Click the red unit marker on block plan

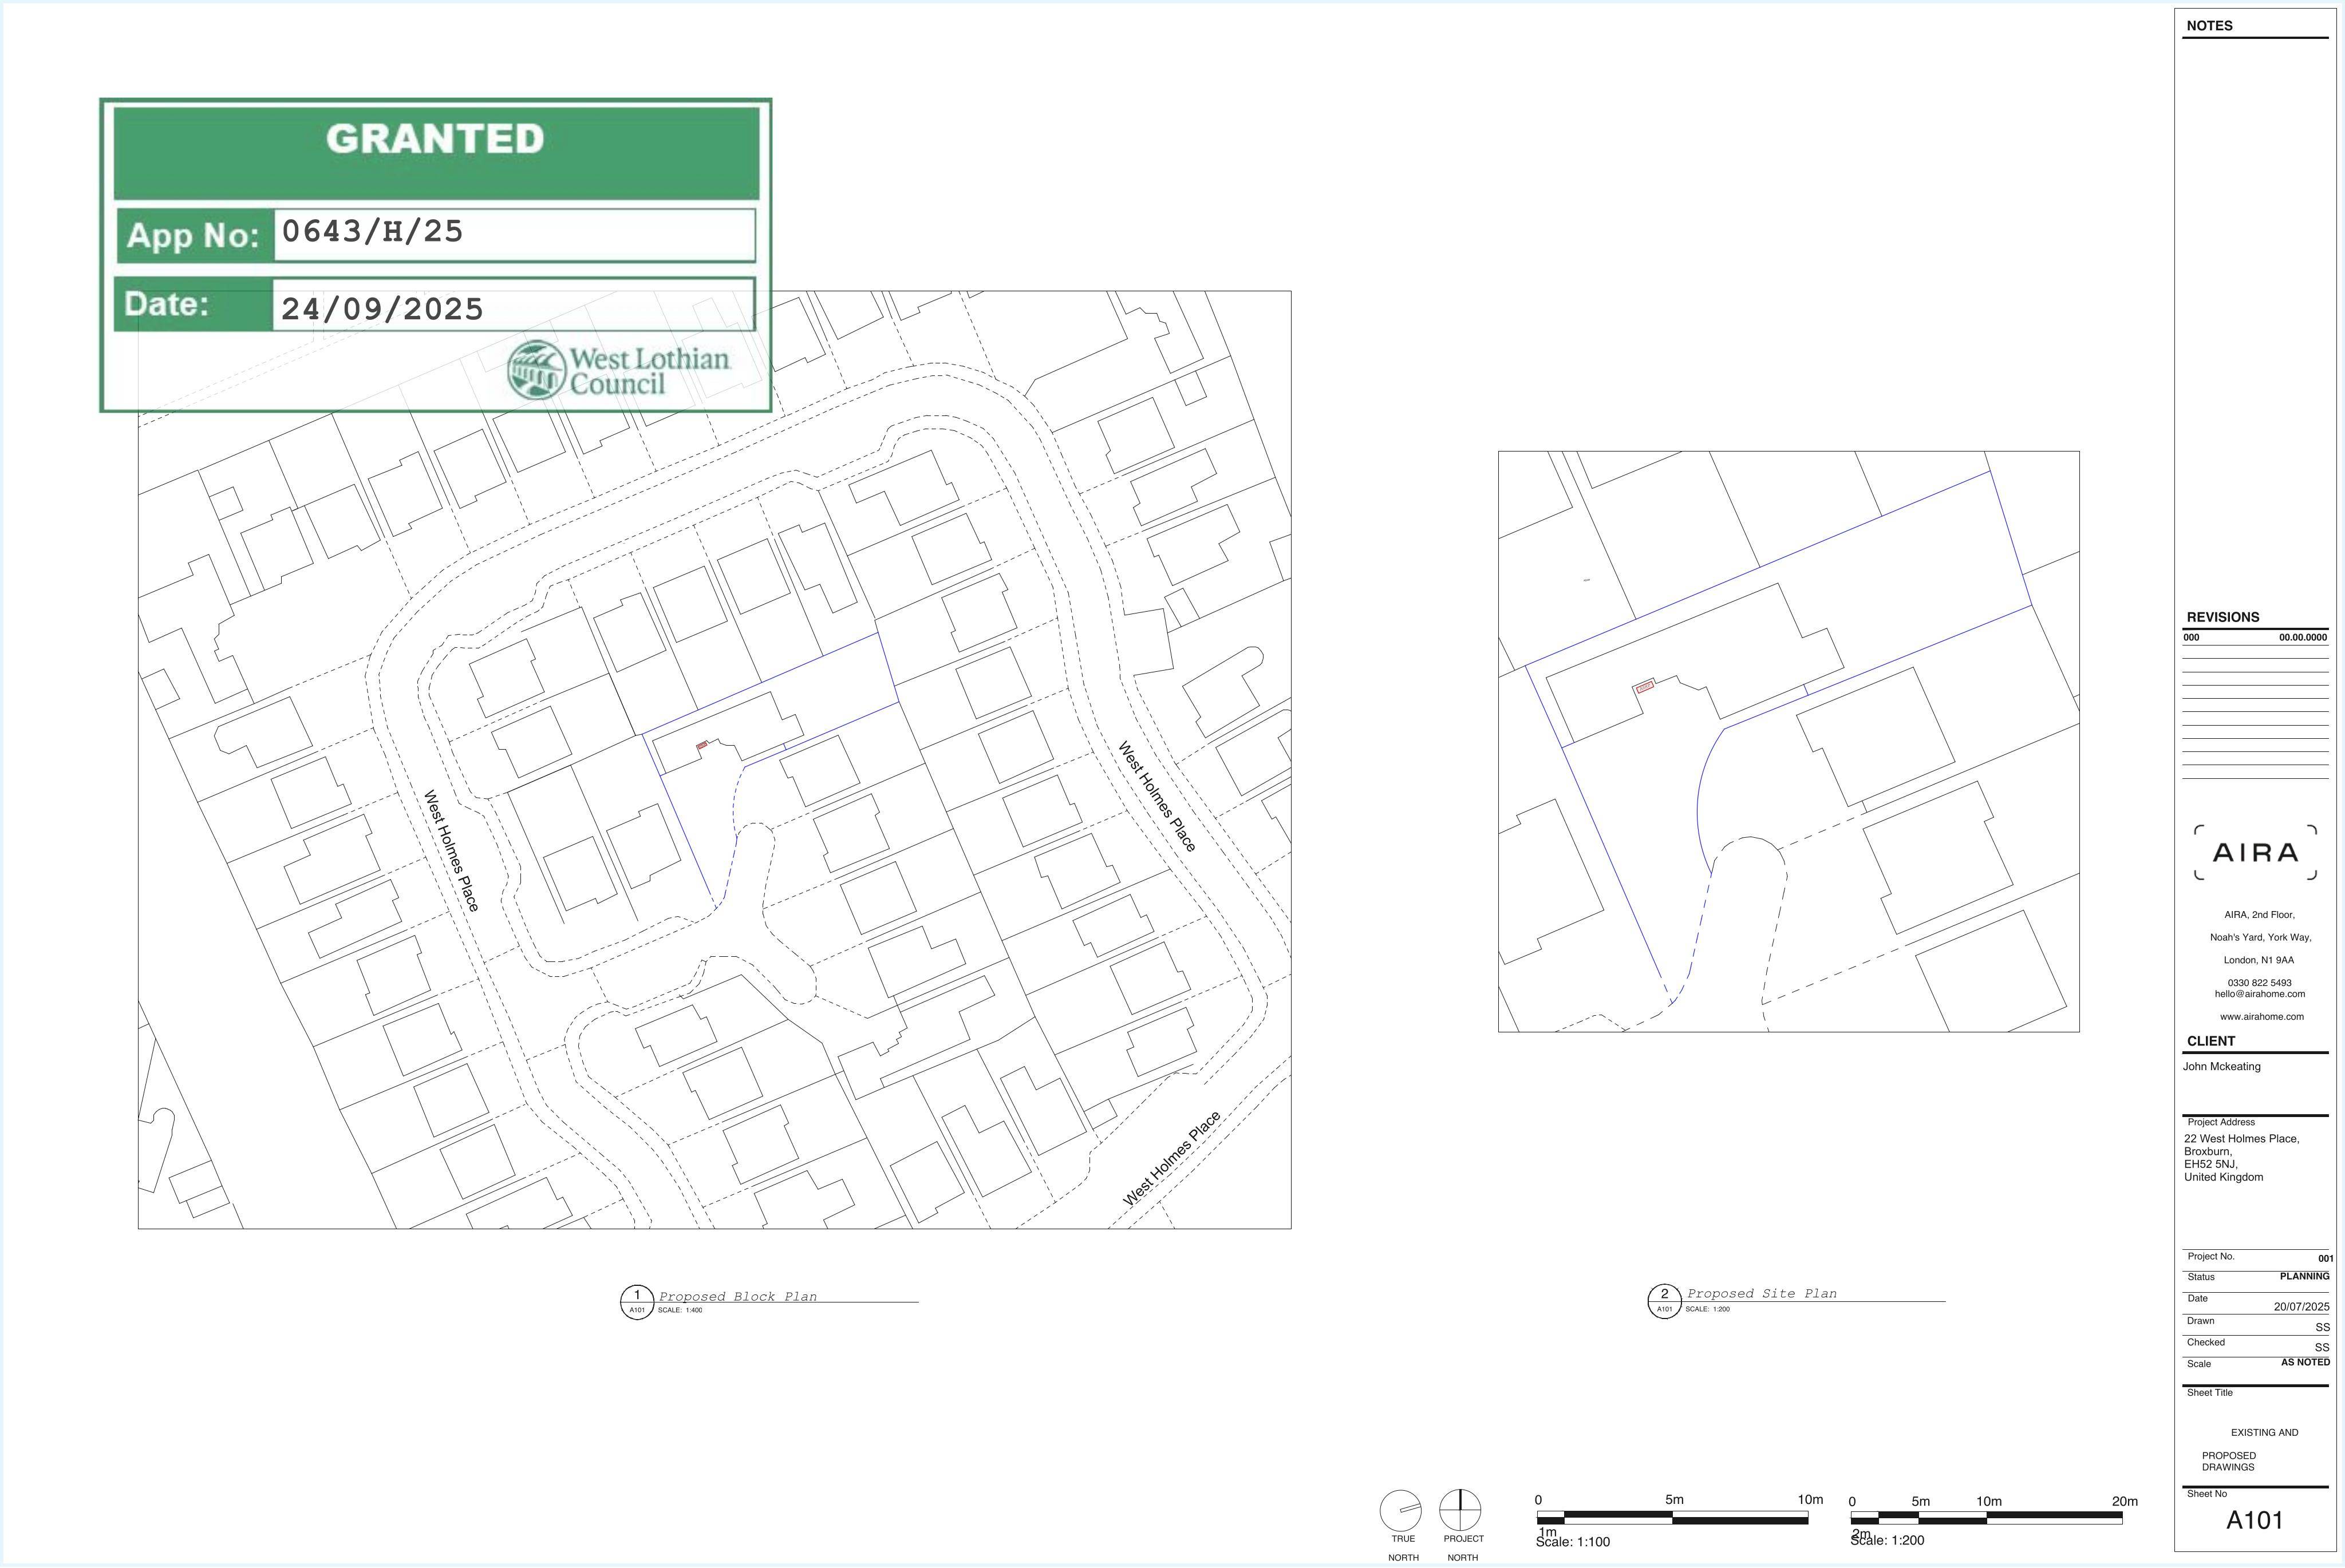tap(702, 745)
